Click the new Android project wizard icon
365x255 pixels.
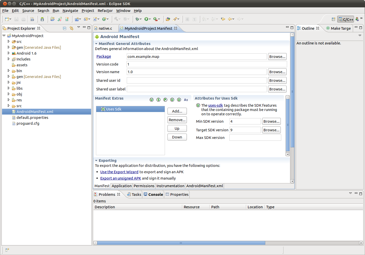click(x=52, y=19)
